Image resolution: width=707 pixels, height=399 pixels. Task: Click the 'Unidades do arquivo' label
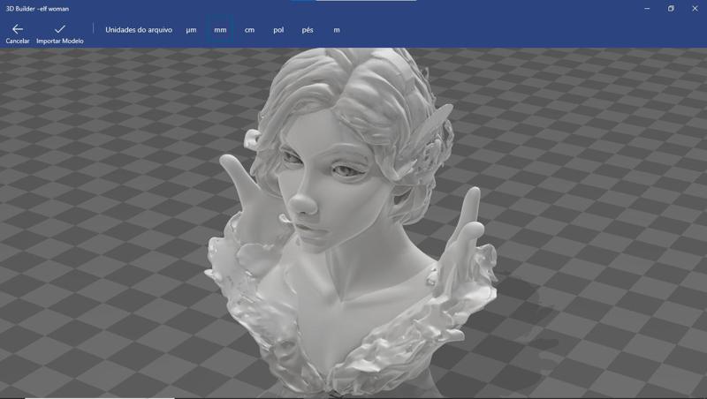pyautogui.click(x=139, y=30)
